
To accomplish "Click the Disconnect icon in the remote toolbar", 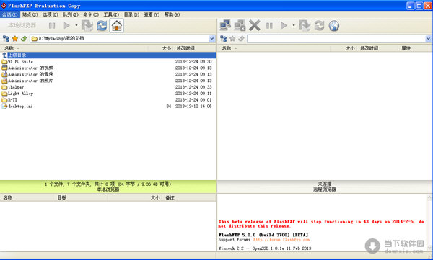I will [240, 25].
